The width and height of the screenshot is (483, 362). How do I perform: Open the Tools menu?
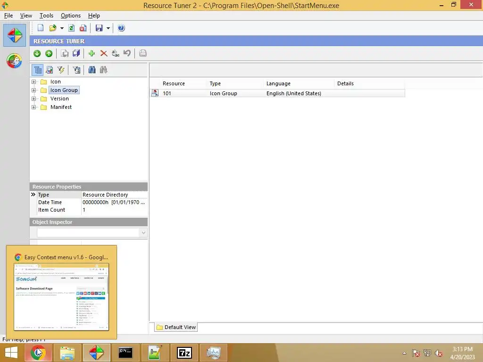pyautogui.click(x=47, y=16)
